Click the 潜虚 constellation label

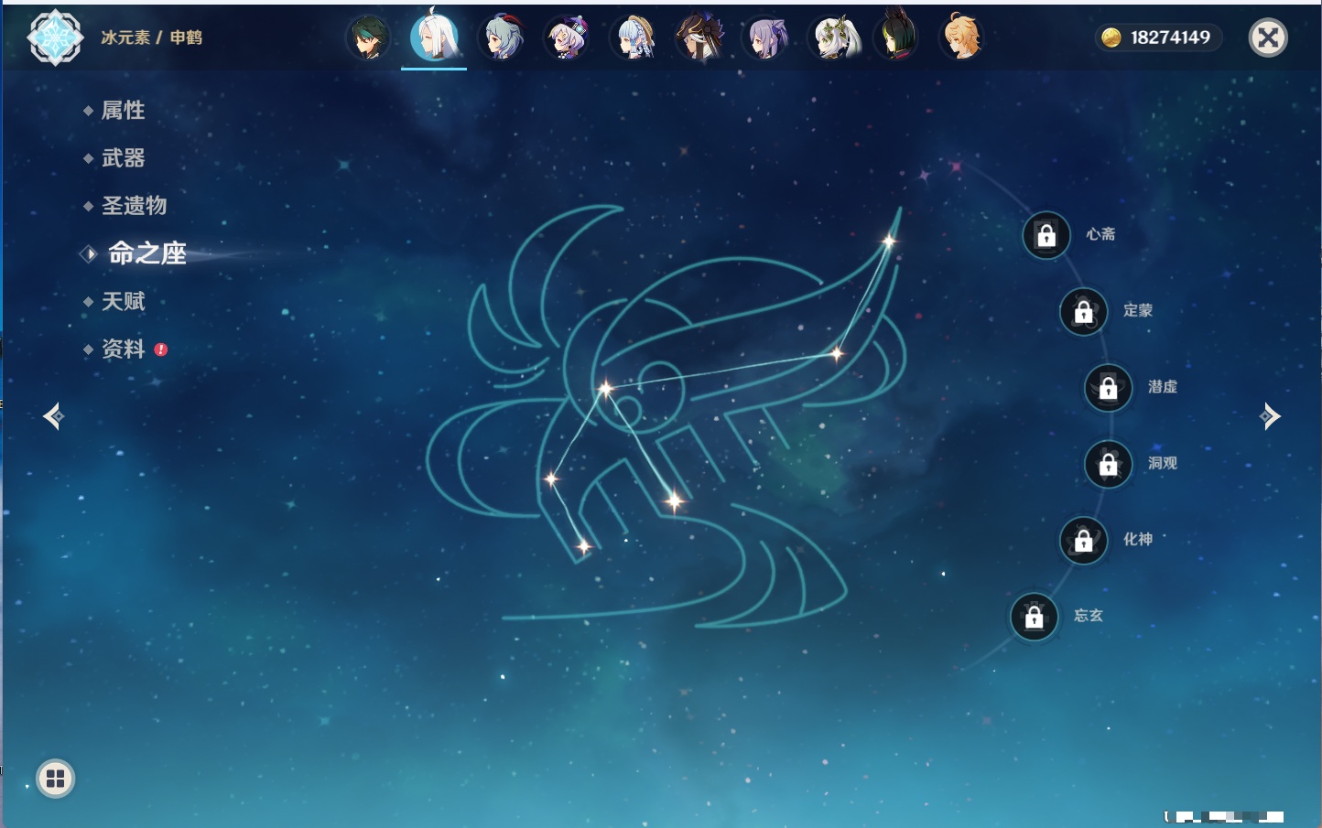point(1163,387)
